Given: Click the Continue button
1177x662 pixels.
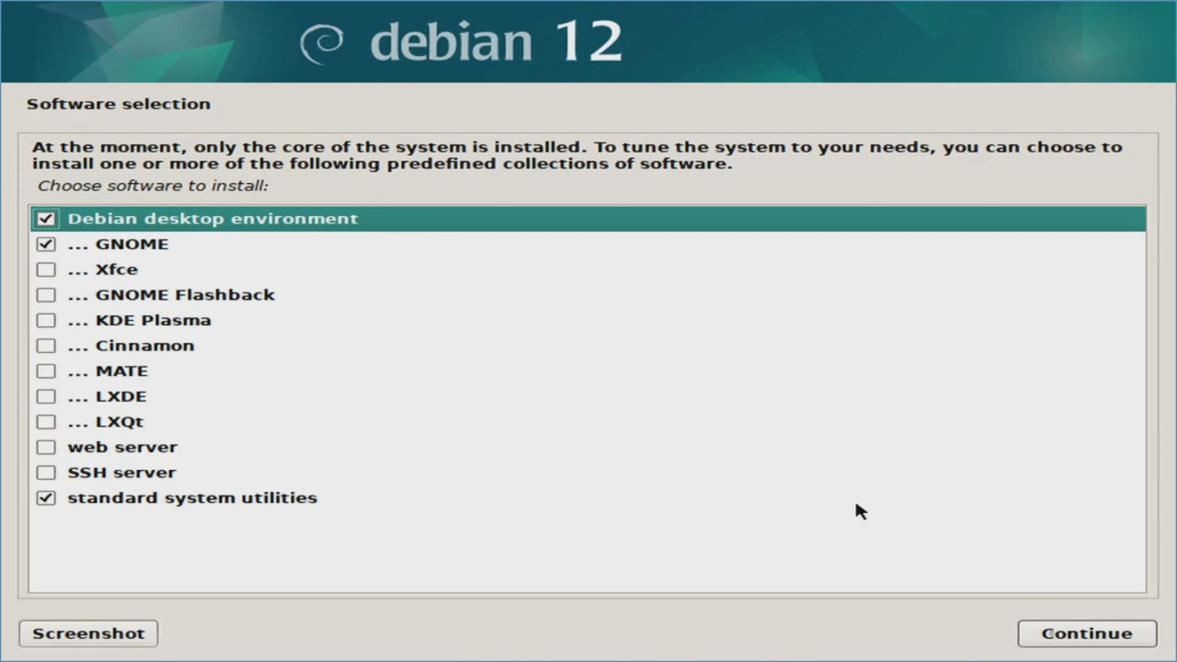Looking at the screenshot, I should (1087, 633).
